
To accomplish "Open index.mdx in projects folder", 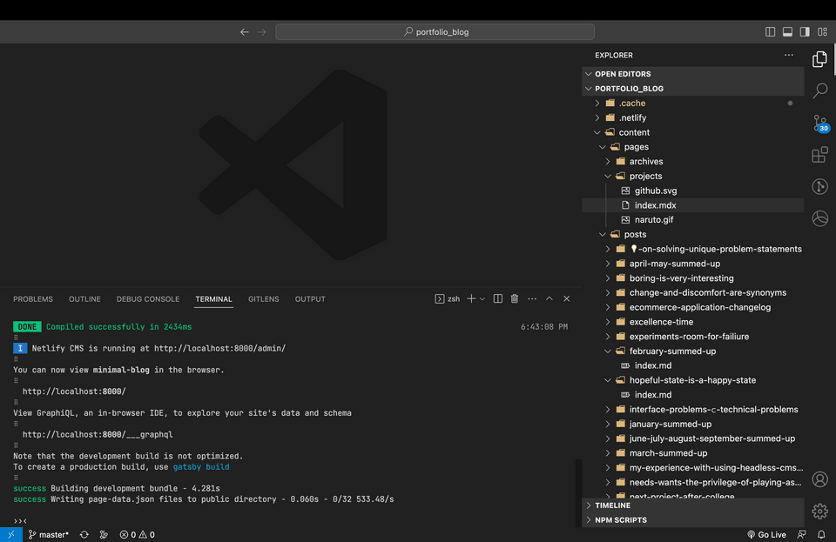I will click(693, 205).
